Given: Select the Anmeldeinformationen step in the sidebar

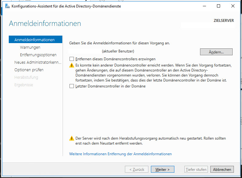Looking at the screenshot, I should pos(35,40).
